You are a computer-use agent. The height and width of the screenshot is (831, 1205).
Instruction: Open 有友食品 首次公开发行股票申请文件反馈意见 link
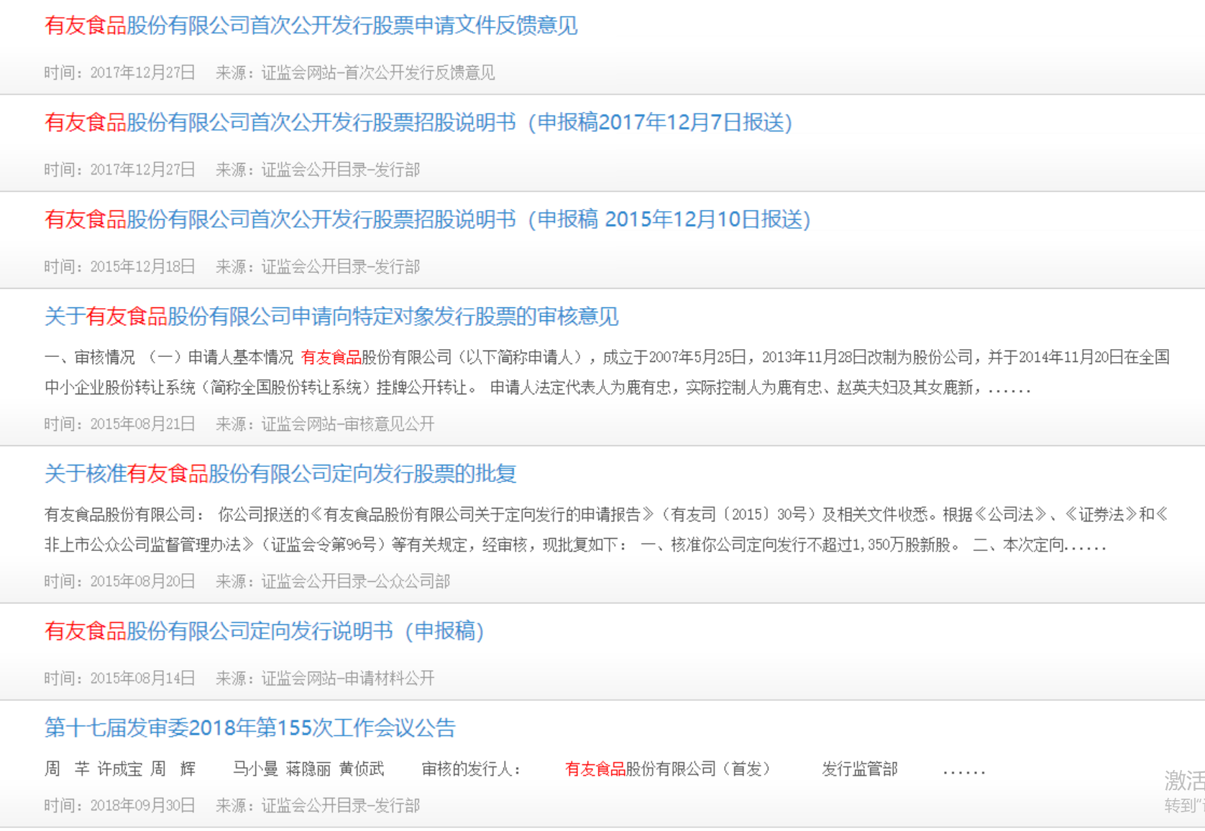tap(311, 26)
